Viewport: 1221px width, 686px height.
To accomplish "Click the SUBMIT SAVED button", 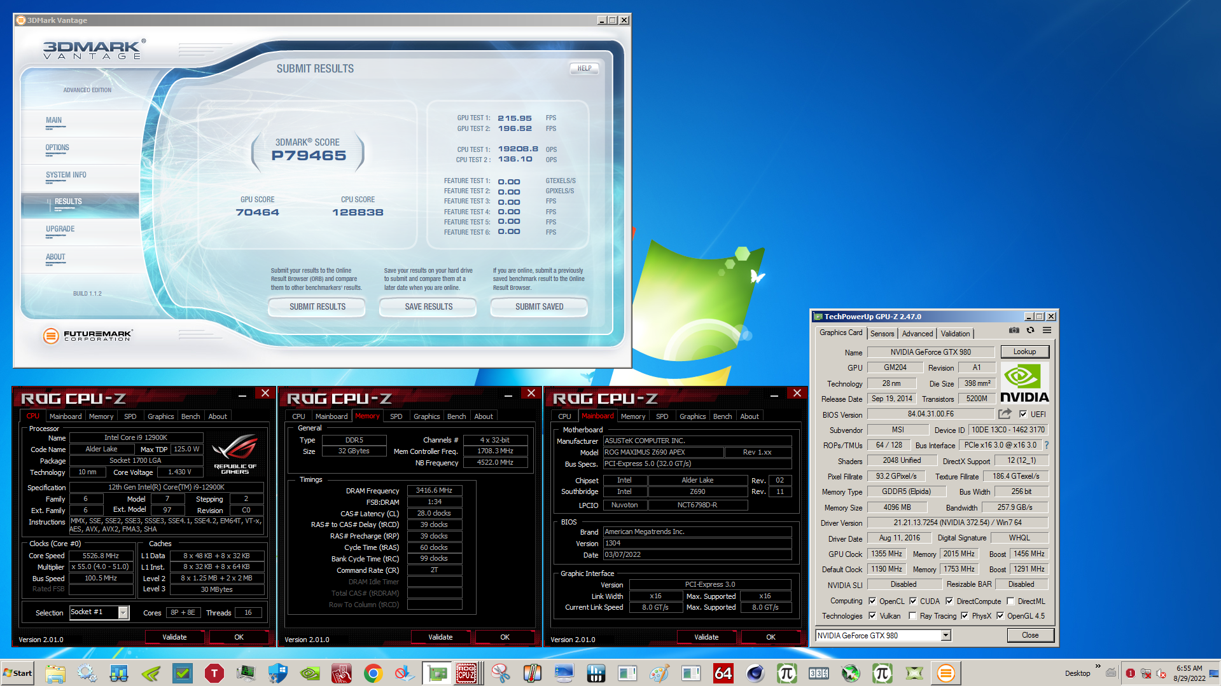I will [x=539, y=306].
